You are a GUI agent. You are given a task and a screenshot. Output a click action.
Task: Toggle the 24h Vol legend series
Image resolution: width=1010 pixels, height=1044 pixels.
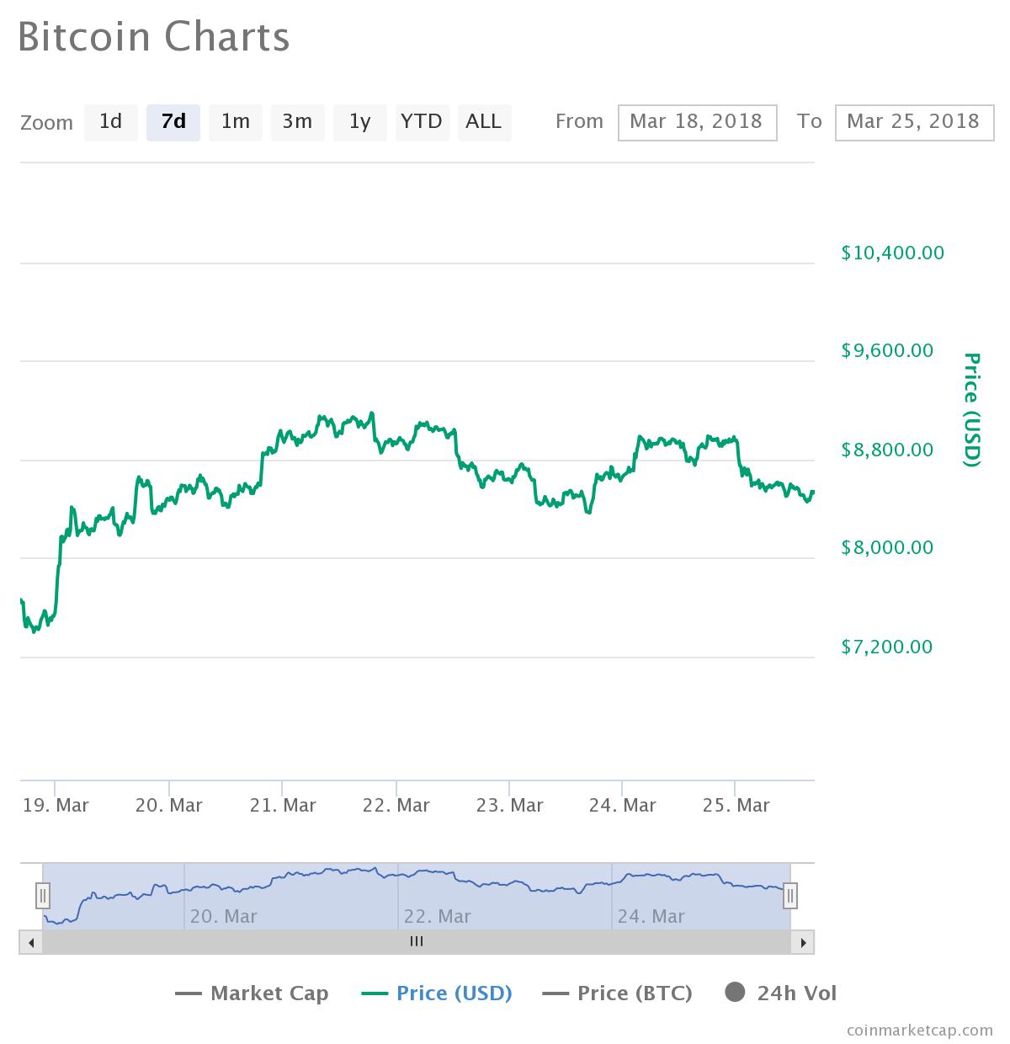click(x=780, y=993)
